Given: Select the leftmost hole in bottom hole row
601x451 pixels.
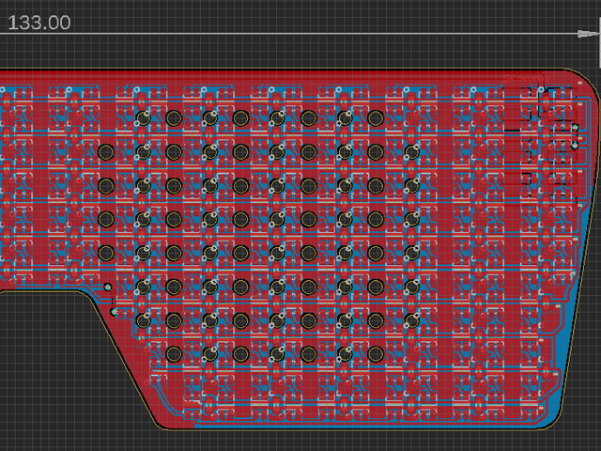Looking at the screenshot, I should click(174, 354).
